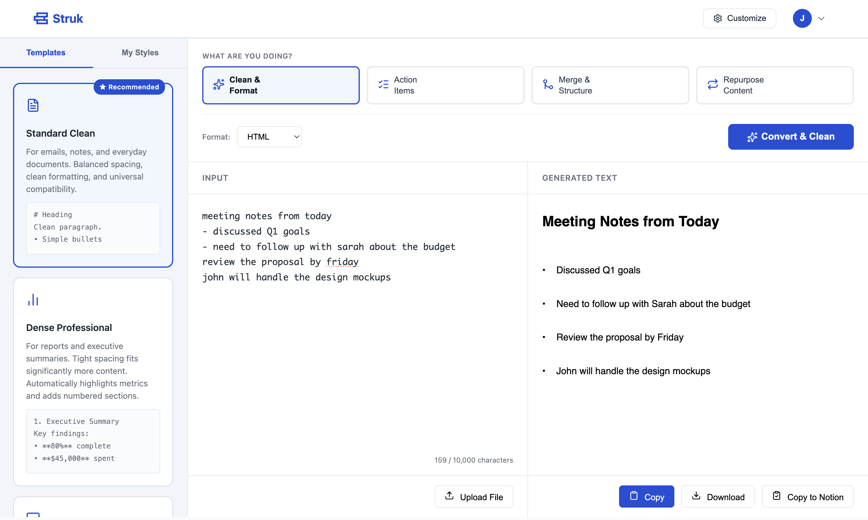Choose the Merge & Structure mode
The height and width of the screenshot is (520, 868).
click(x=610, y=85)
